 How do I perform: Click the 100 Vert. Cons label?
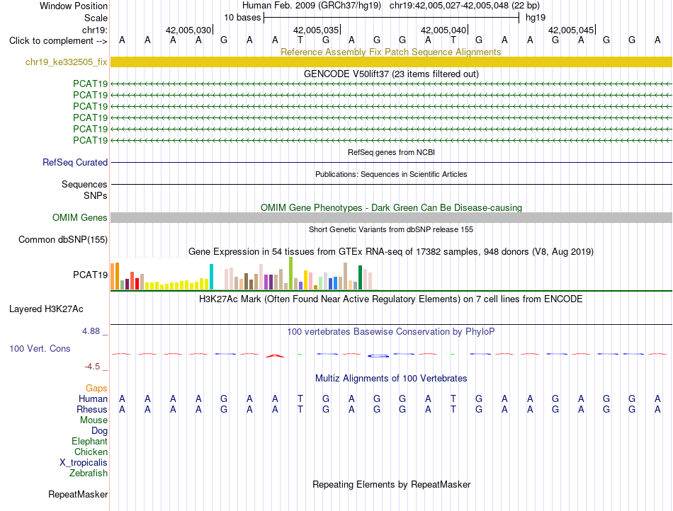coord(40,348)
